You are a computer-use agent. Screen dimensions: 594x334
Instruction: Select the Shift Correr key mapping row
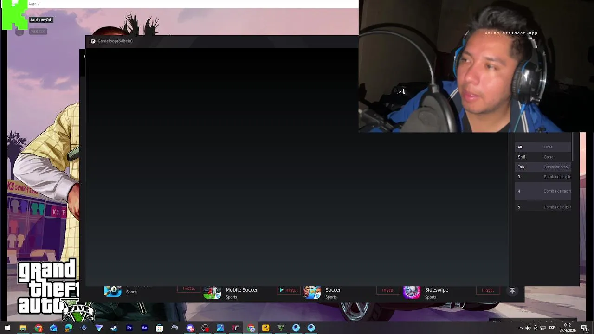[543, 157]
